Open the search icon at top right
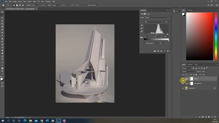The width and height of the screenshot is (219, 123). tap(208, 5)
